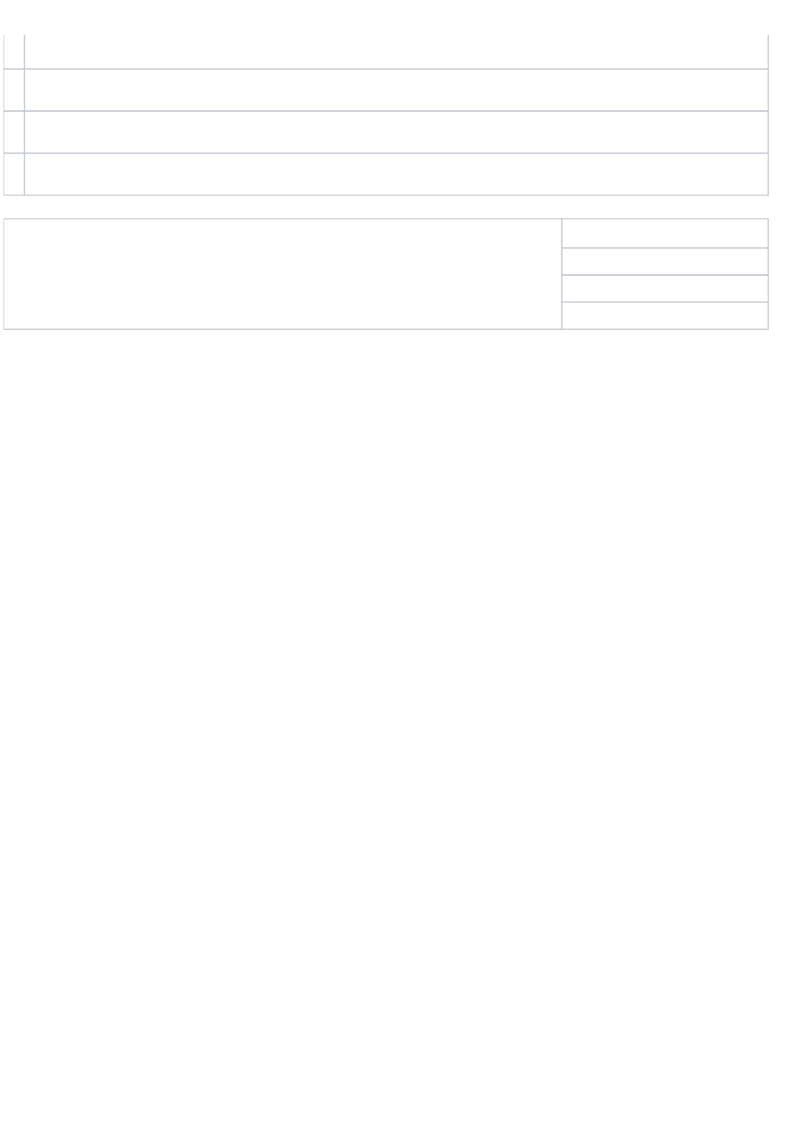Click the narrow left cell in the third row

pos(14,132)
